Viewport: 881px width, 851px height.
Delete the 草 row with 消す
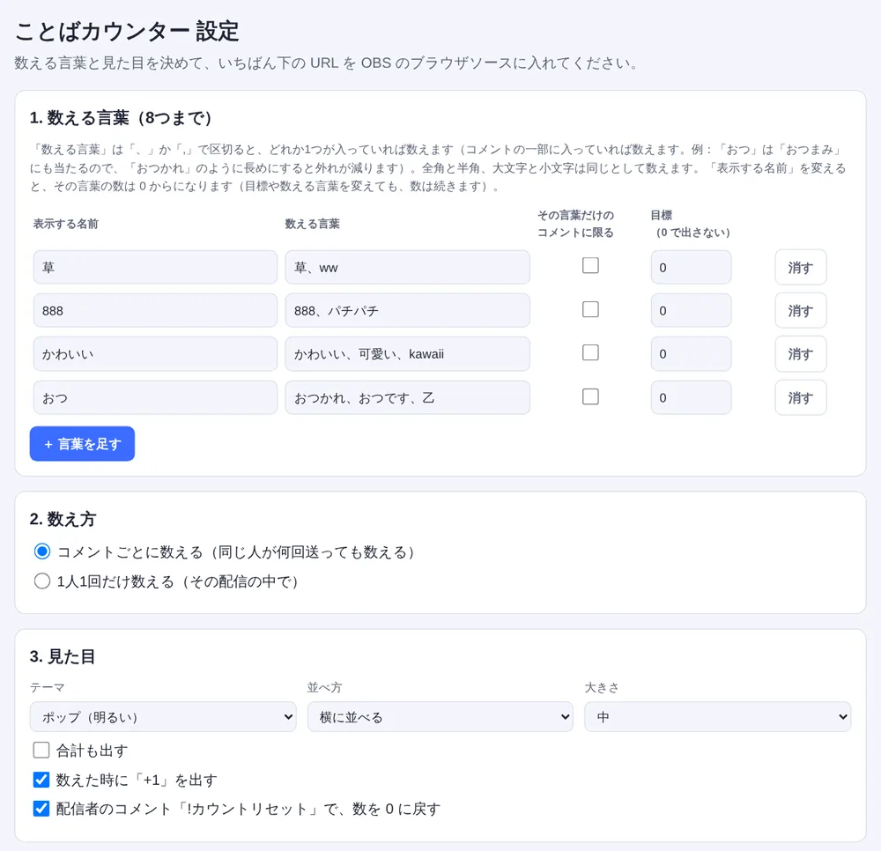tap(801, 268)
